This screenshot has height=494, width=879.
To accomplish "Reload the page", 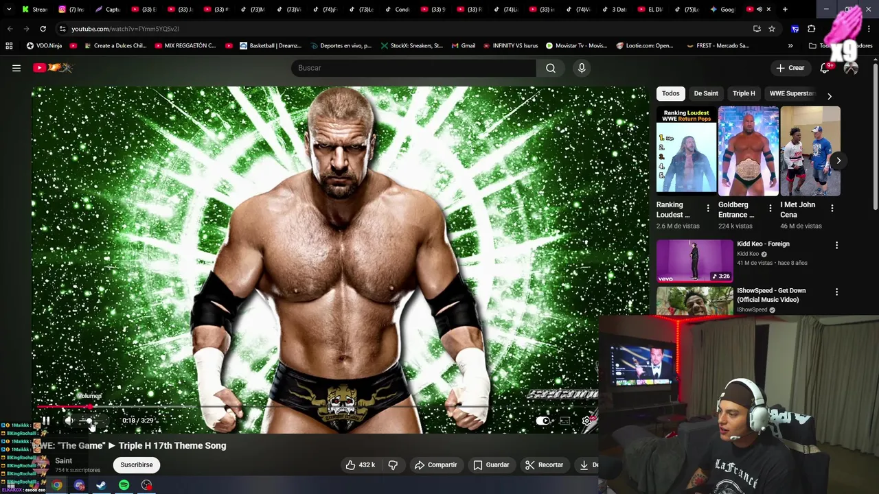I will pos(43,29).
